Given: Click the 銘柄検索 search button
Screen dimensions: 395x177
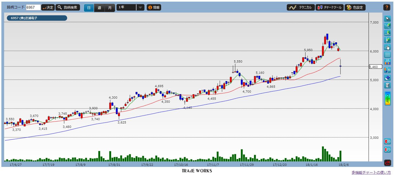Looking at the screenshot, I should pyautogui.click(x=68, y=7).
